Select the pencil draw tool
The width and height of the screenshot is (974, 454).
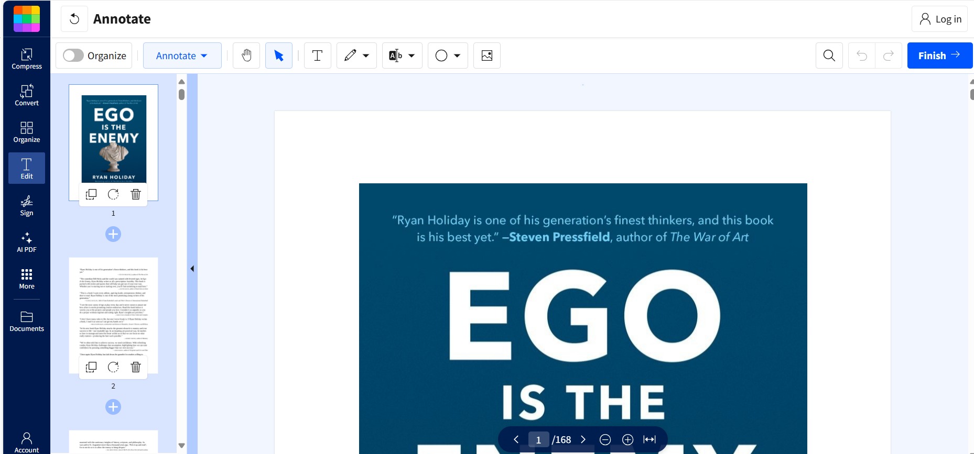tap(350, 56)
